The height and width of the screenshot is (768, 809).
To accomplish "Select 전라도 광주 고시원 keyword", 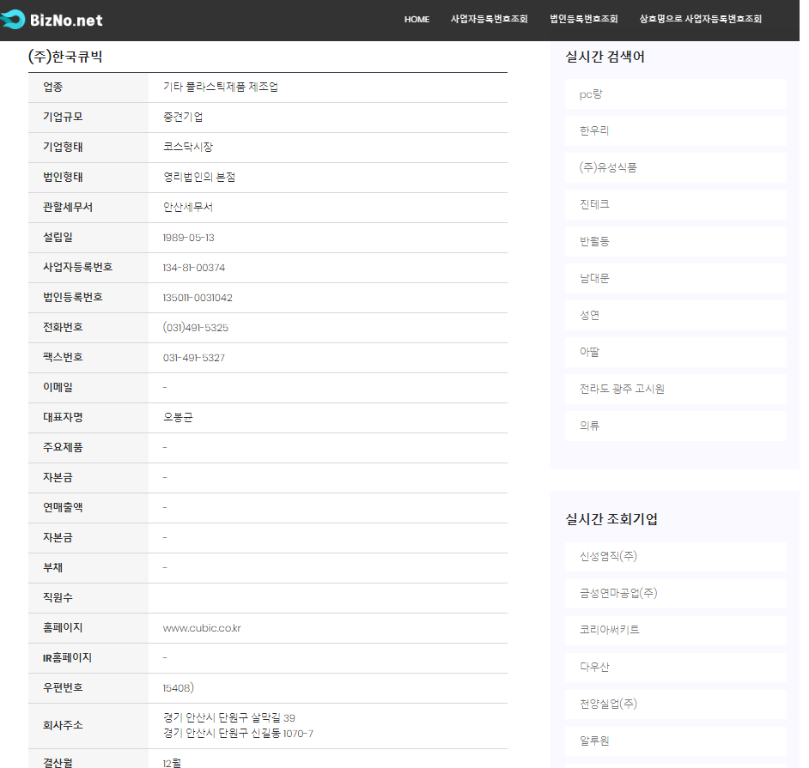I will tap(675, 390).
